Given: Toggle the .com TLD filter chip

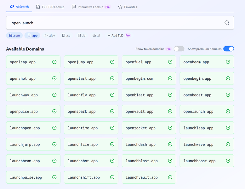Looking at the screenshot, I should 14,36.
